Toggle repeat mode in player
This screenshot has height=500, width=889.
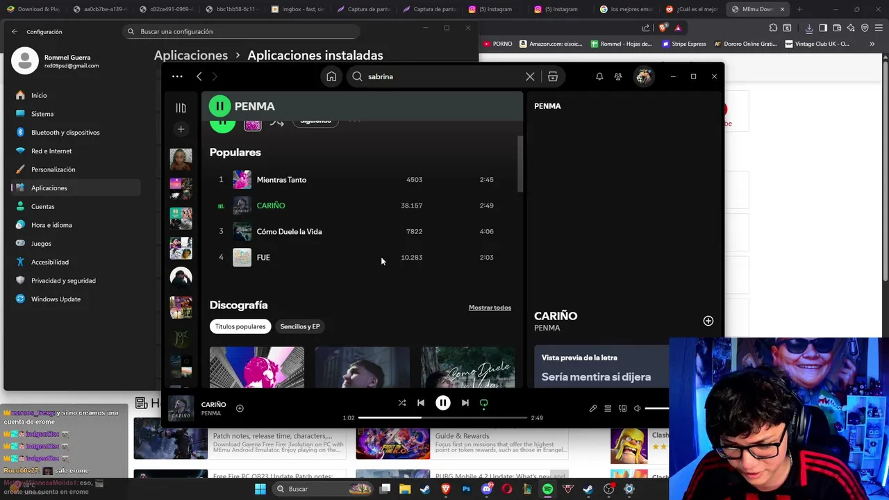(x=484, y=403)
